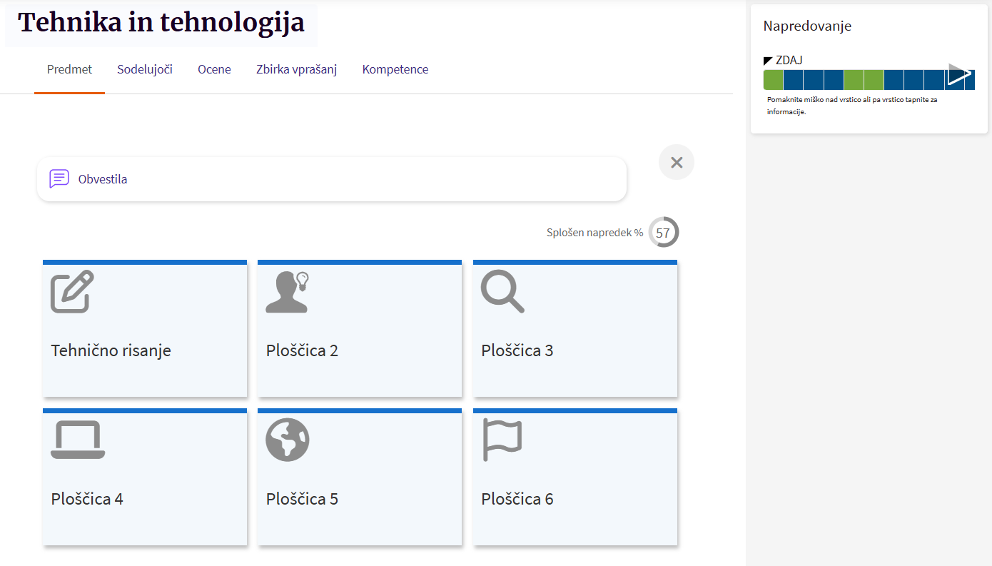Click first green segment of progress bar
The height and width of the screenshot is (566, 992).
coord(773,80)
